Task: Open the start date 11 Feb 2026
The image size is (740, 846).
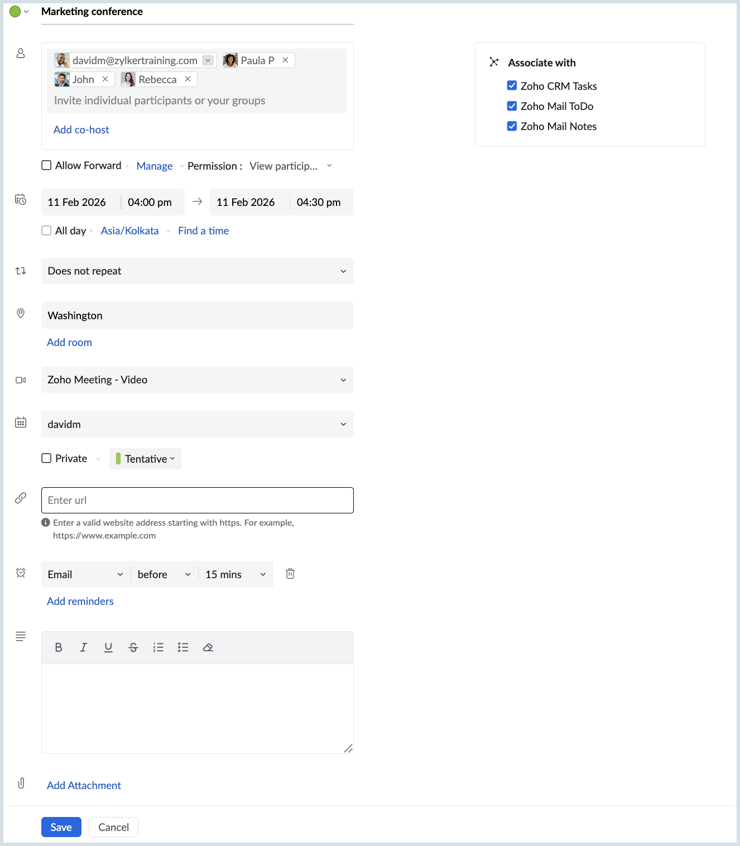Action: pyautogui.click(x=77, y=202)
